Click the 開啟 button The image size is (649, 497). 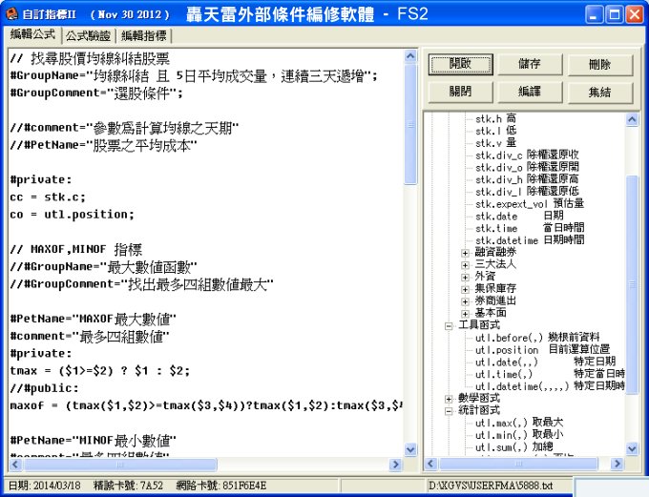(461, 64)
